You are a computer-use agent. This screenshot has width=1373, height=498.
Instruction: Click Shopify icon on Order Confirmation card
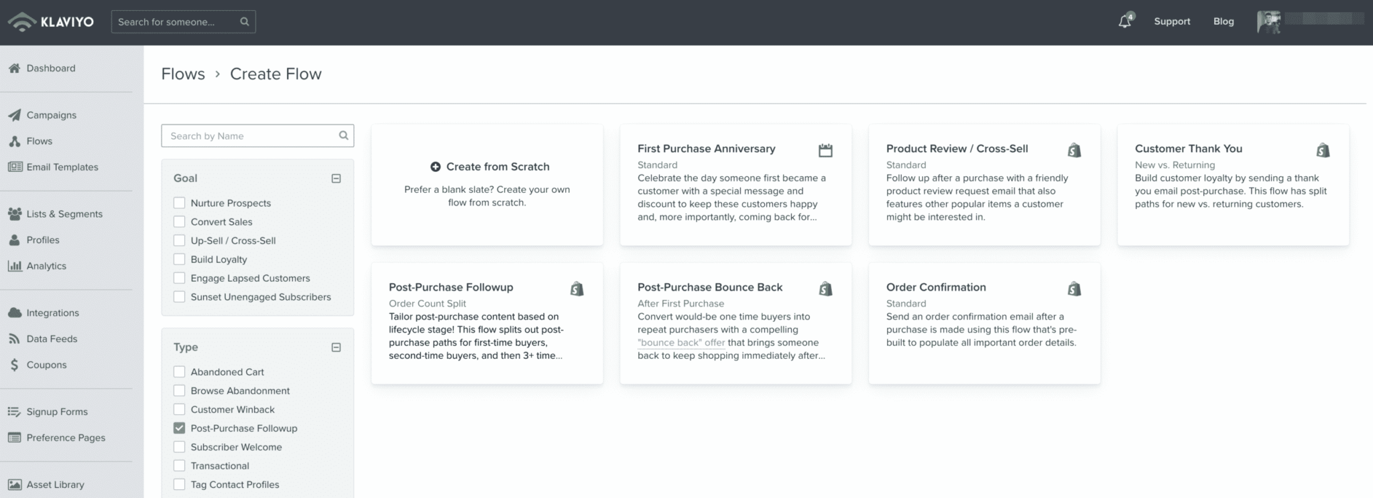(1074, 289)
